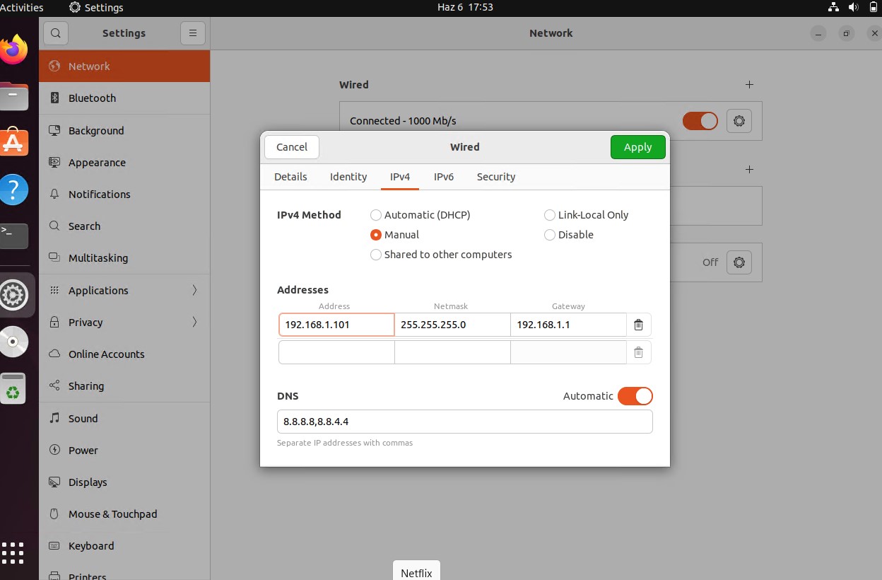Image resolution: width=882 pixels, height=580 pixels.
Task: Switch to IPv4 tab
Action: 400,177
